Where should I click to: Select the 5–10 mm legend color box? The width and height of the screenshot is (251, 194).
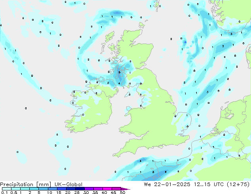(x=43, y=189)
